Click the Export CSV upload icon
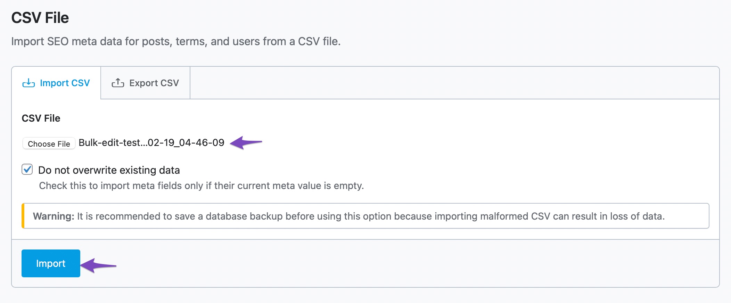This screenshot has width=731, height=303. point(118,83)
